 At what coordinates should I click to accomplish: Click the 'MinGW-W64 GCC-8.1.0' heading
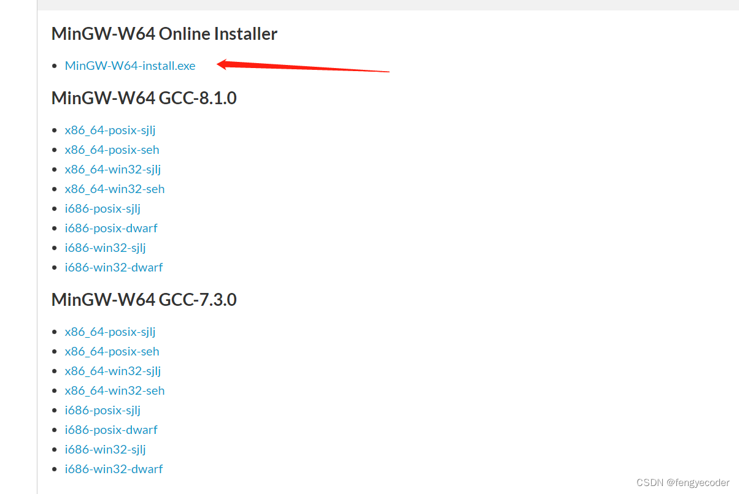(x=144, y=98)
